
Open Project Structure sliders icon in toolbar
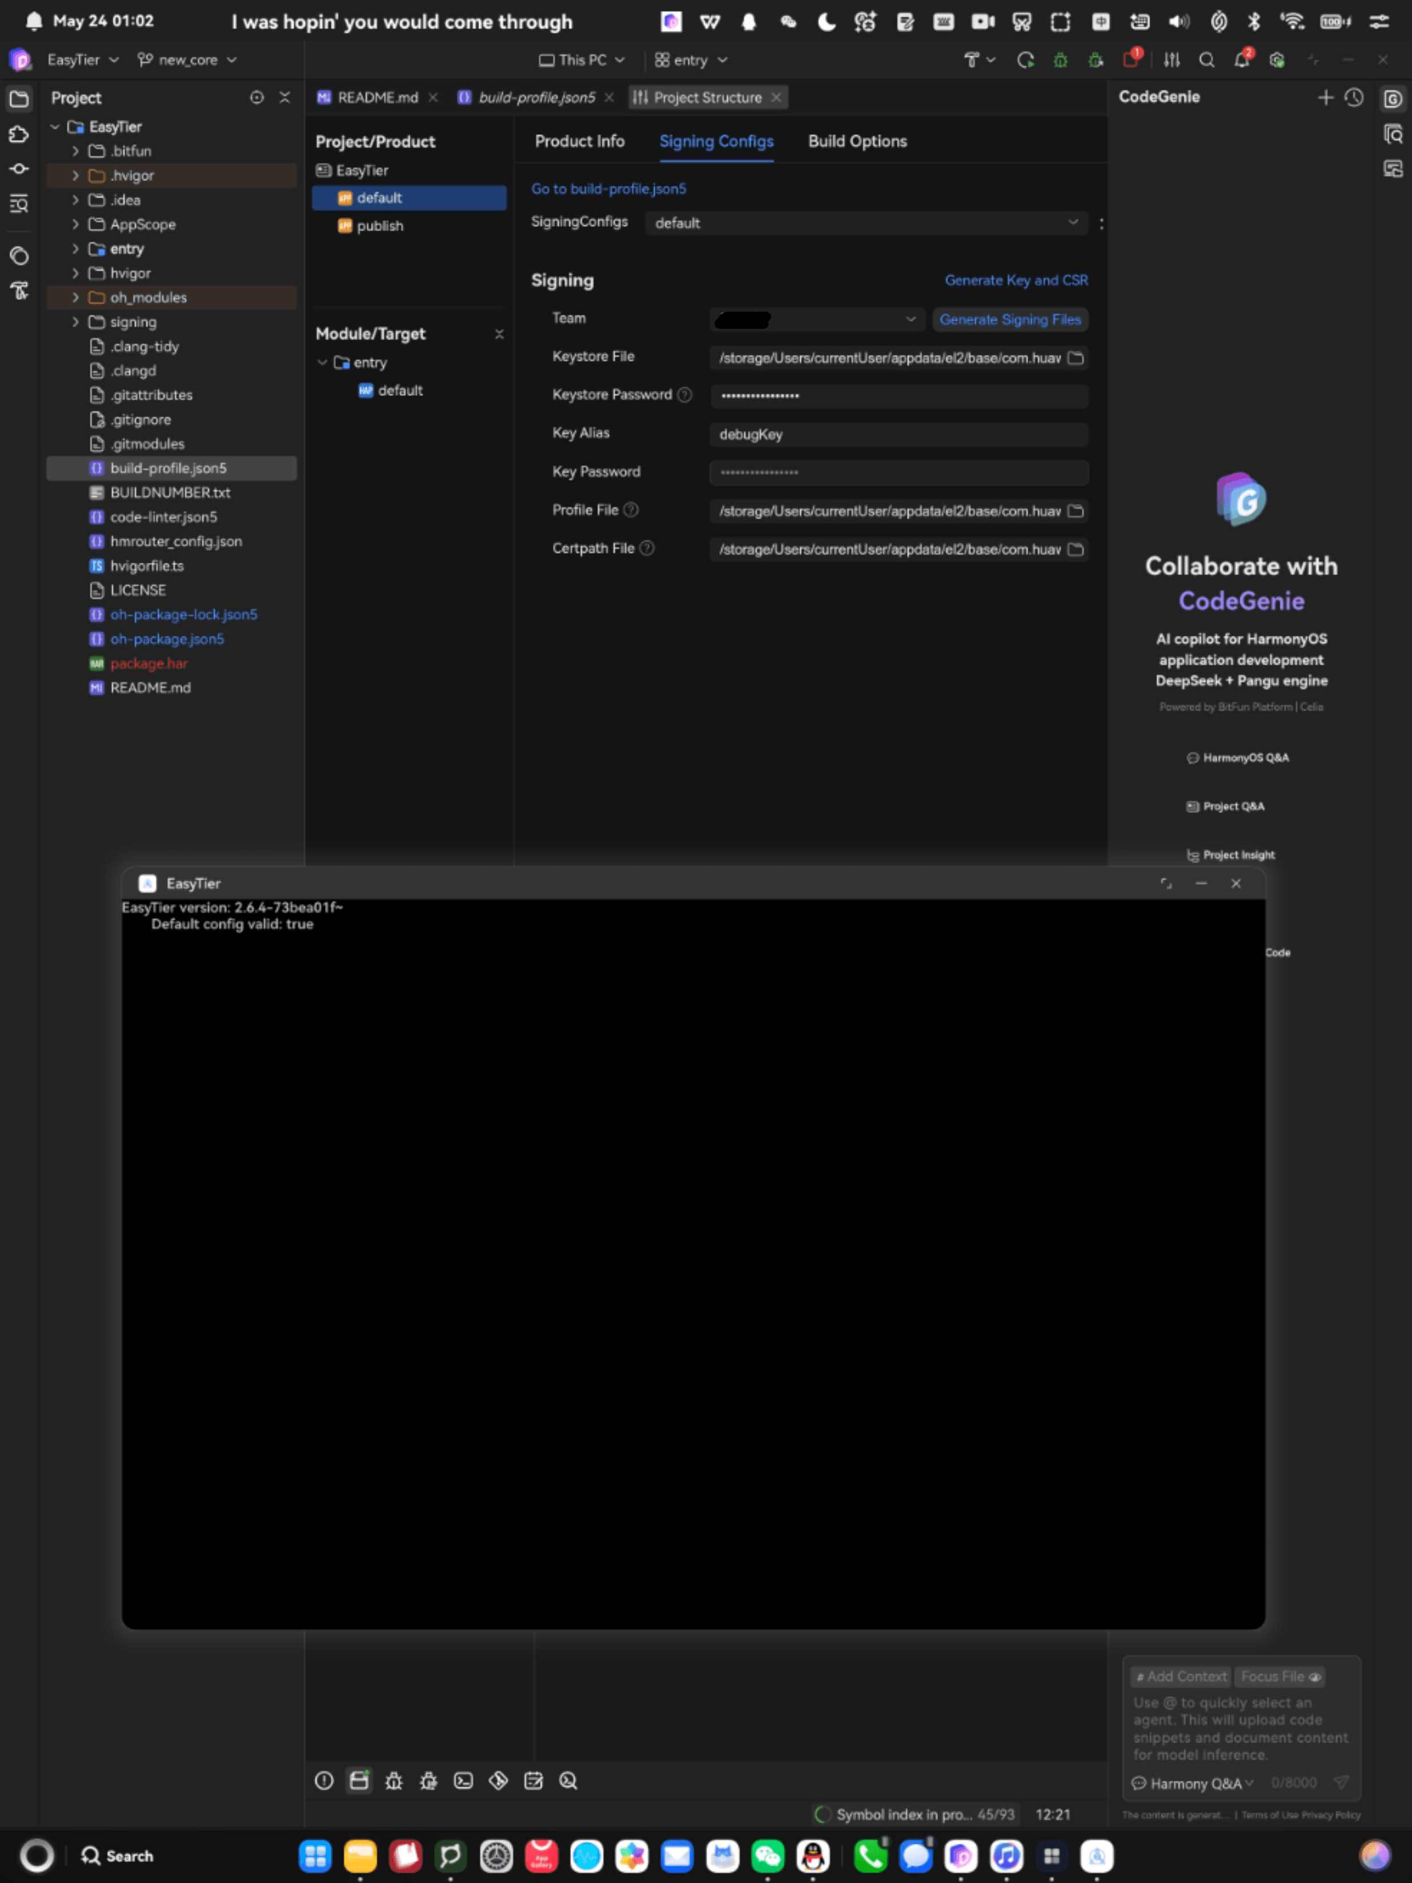[1172, 59]
